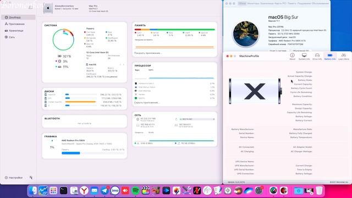This screenshot has height=198, width=352.
Task: Switch to the Хранилище tab in About This Mac
Action: pyautogui.click(x=267, y=3)
